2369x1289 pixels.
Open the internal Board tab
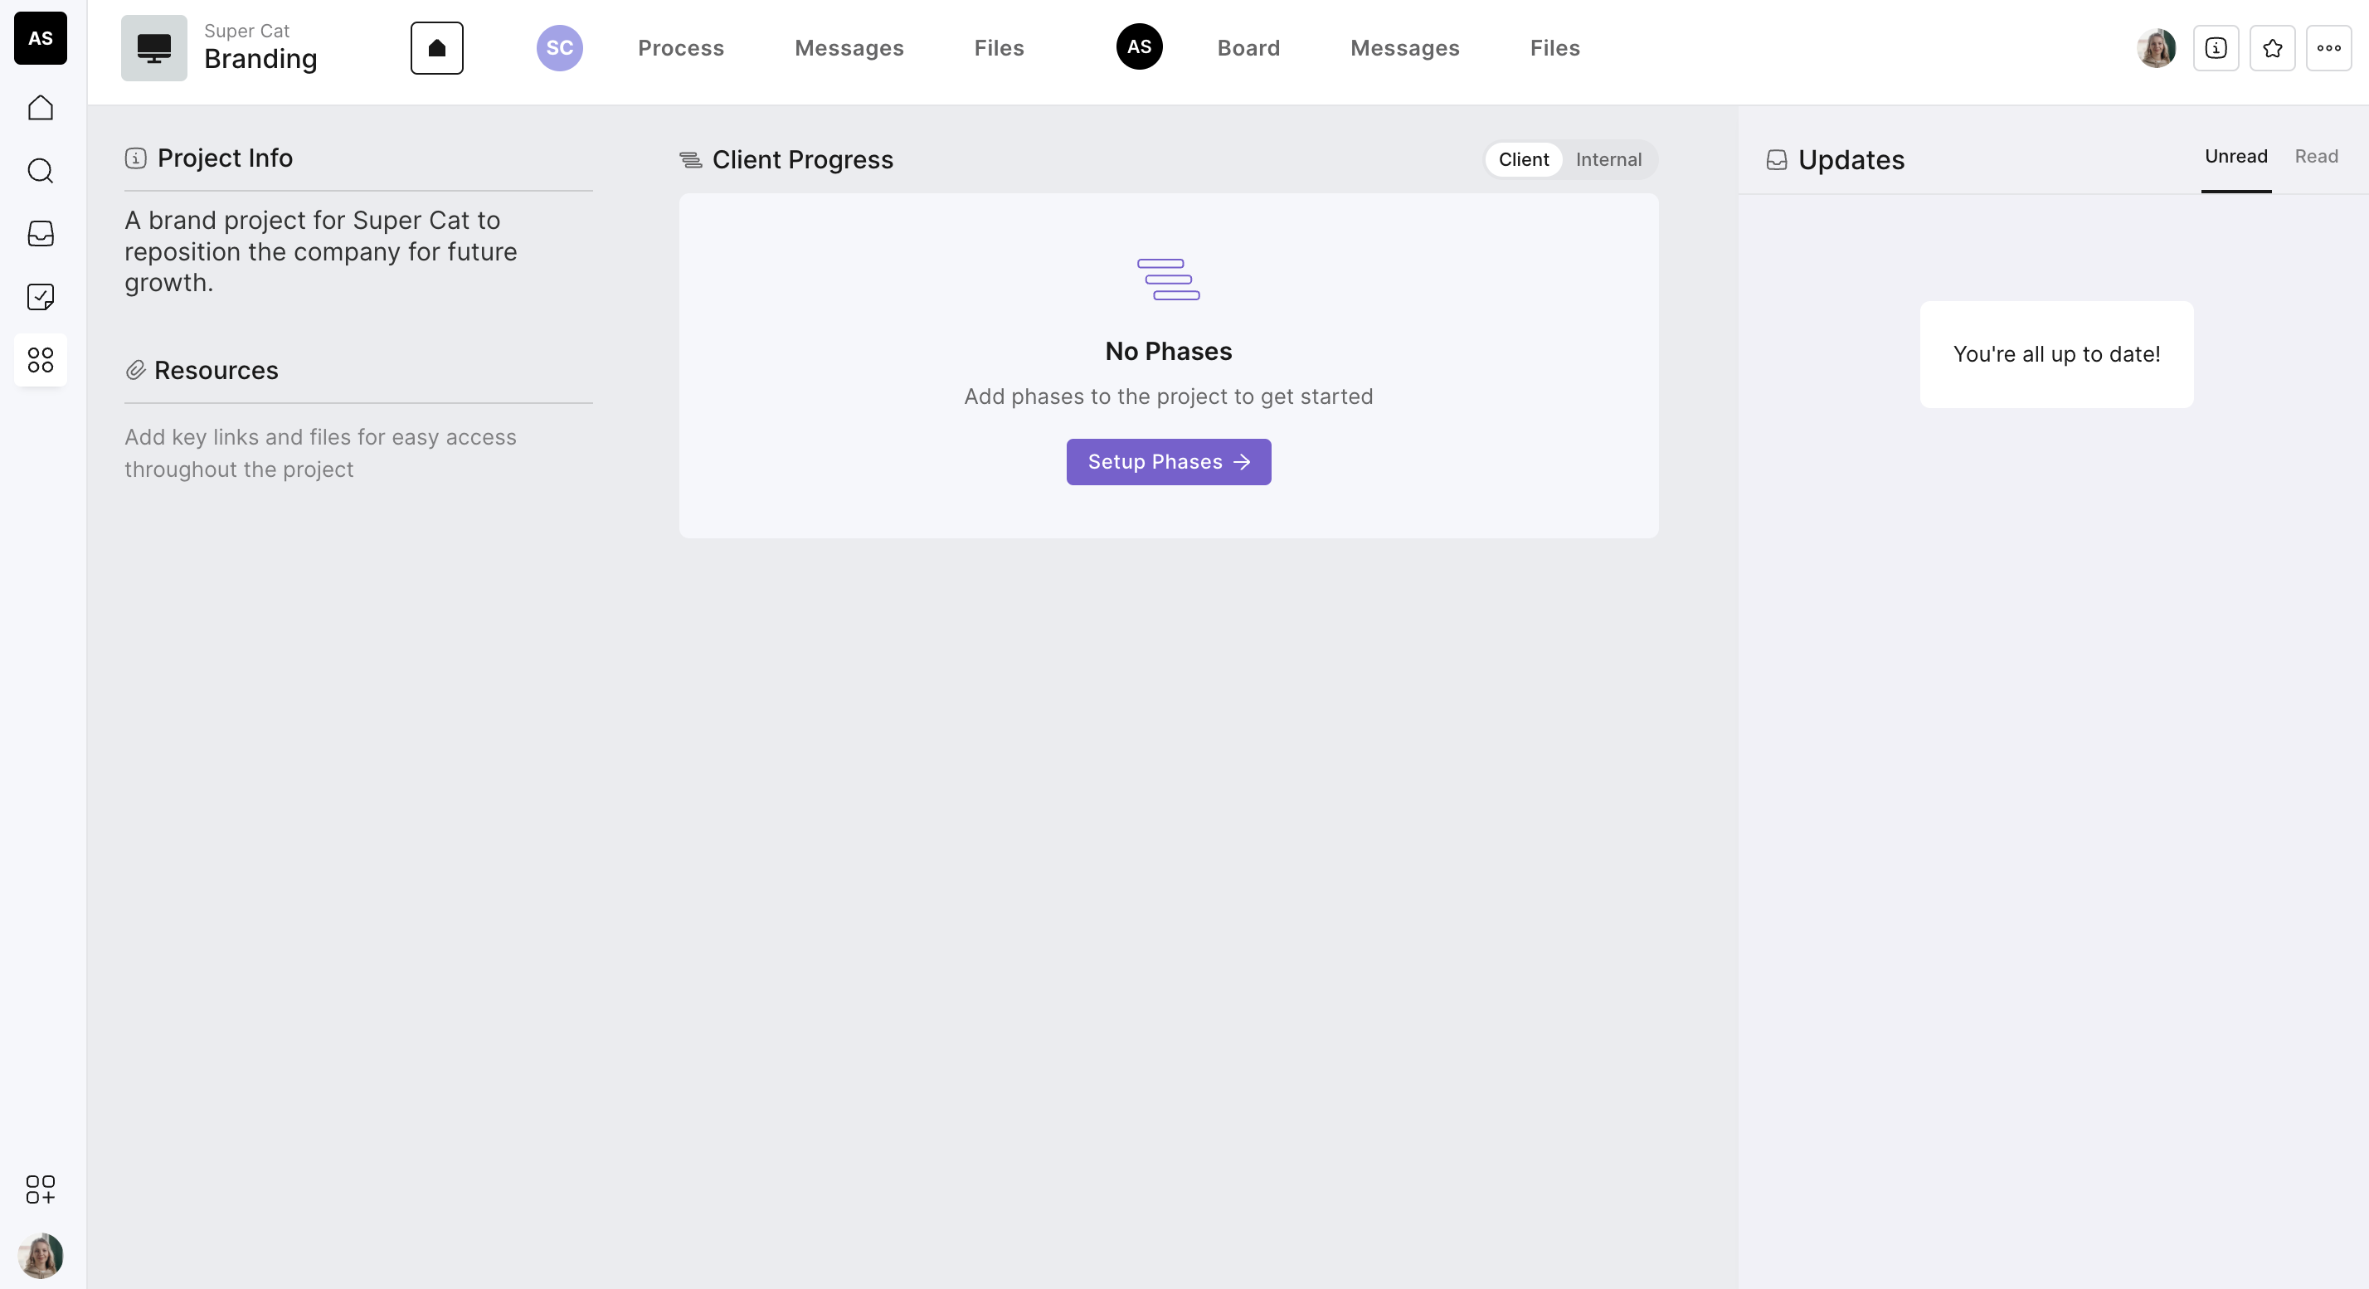pos(1248,48)
